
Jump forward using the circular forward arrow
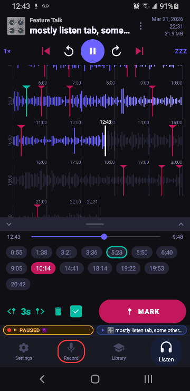pyautogui.click(x=116, y=51)
